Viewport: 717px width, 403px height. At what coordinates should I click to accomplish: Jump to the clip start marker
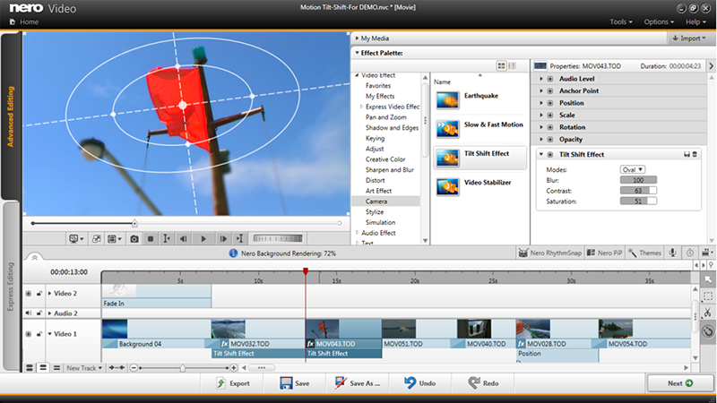click(167, 238)
